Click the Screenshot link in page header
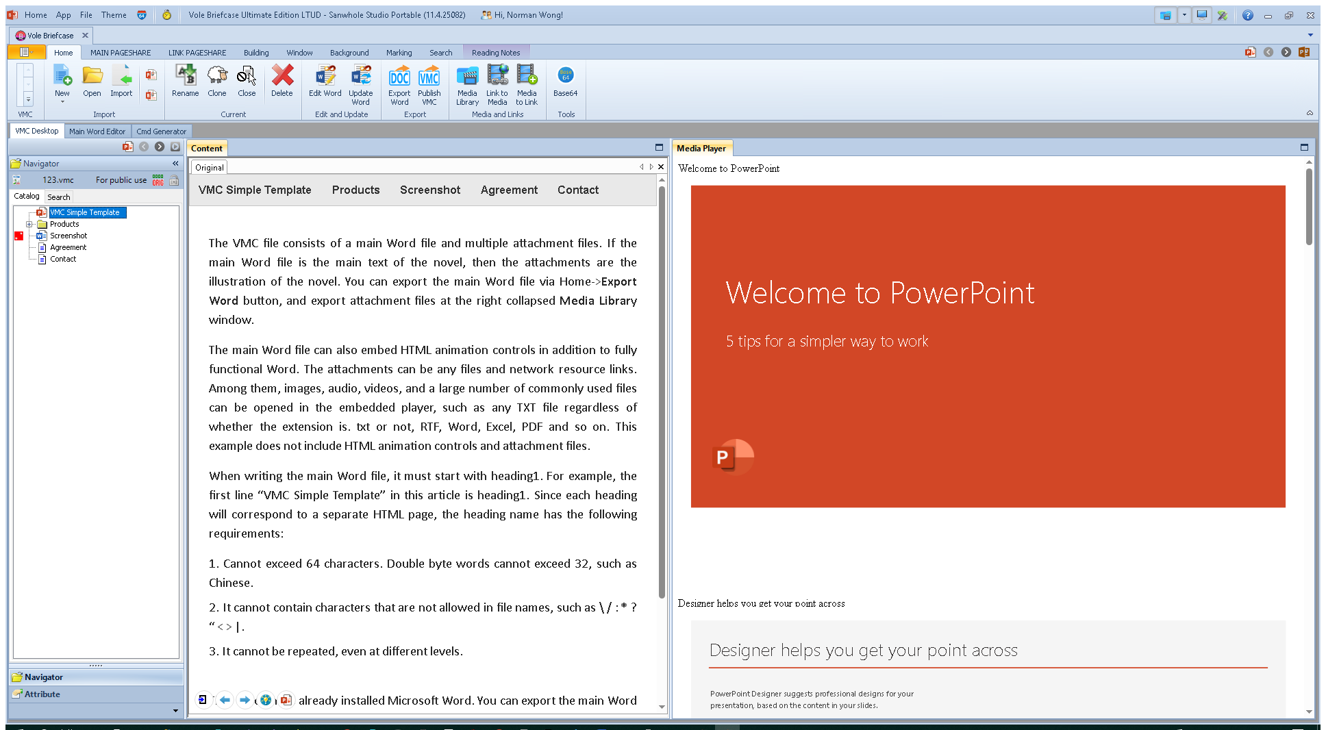1326x730 pixels. pyautogui.click(x=430, y=190)
